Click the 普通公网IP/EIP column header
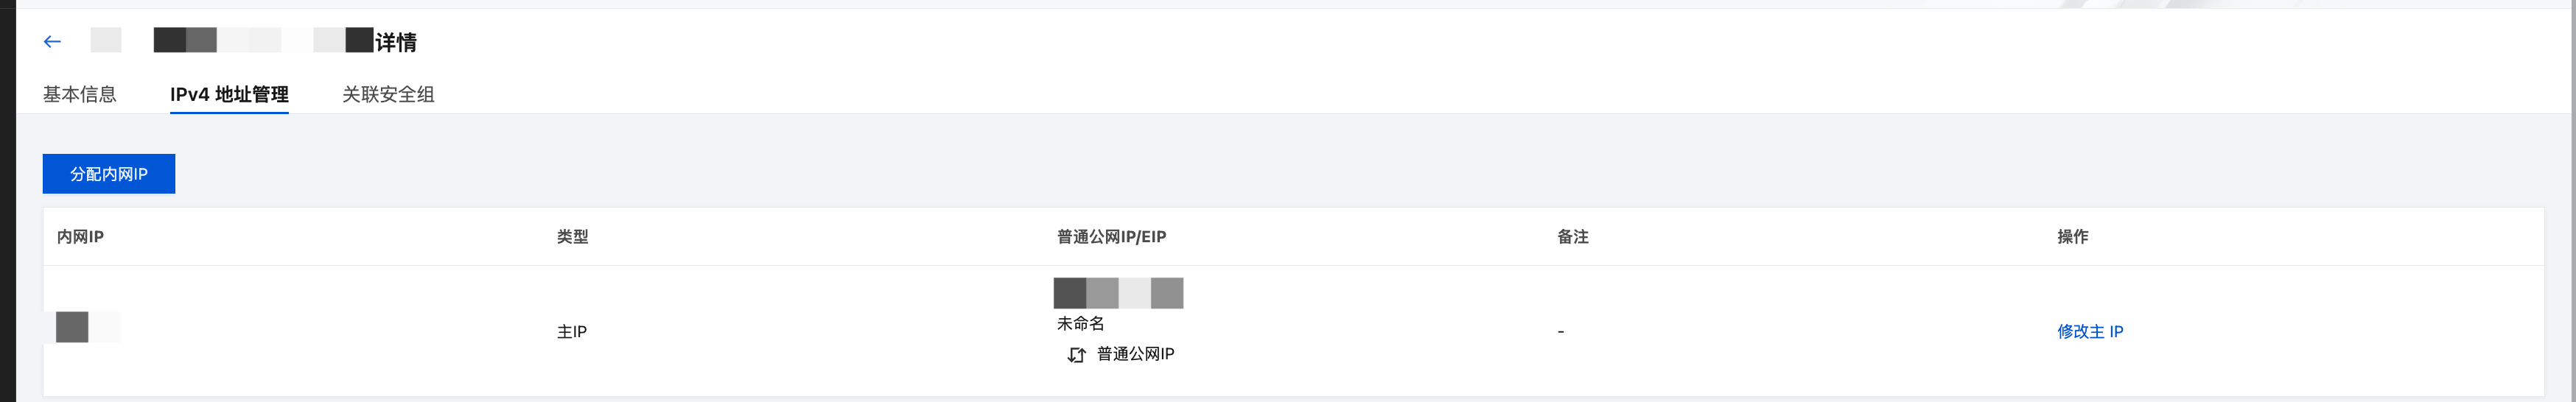Image resolution: width=2576 pixels, height=402 pixels. (x=1111, y=237)
